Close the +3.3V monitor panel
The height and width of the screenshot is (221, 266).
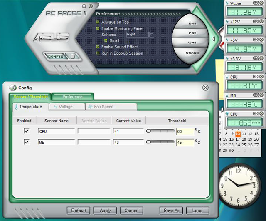click(x=261, y=58)
